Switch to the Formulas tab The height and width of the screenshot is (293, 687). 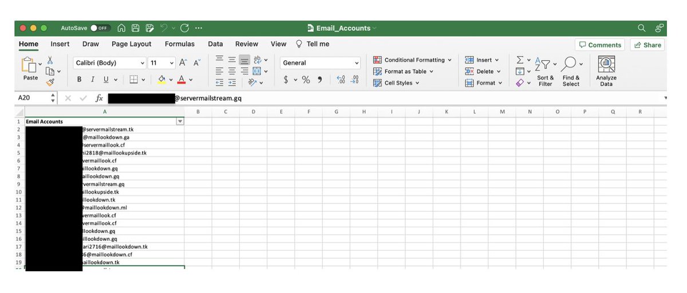179,44
